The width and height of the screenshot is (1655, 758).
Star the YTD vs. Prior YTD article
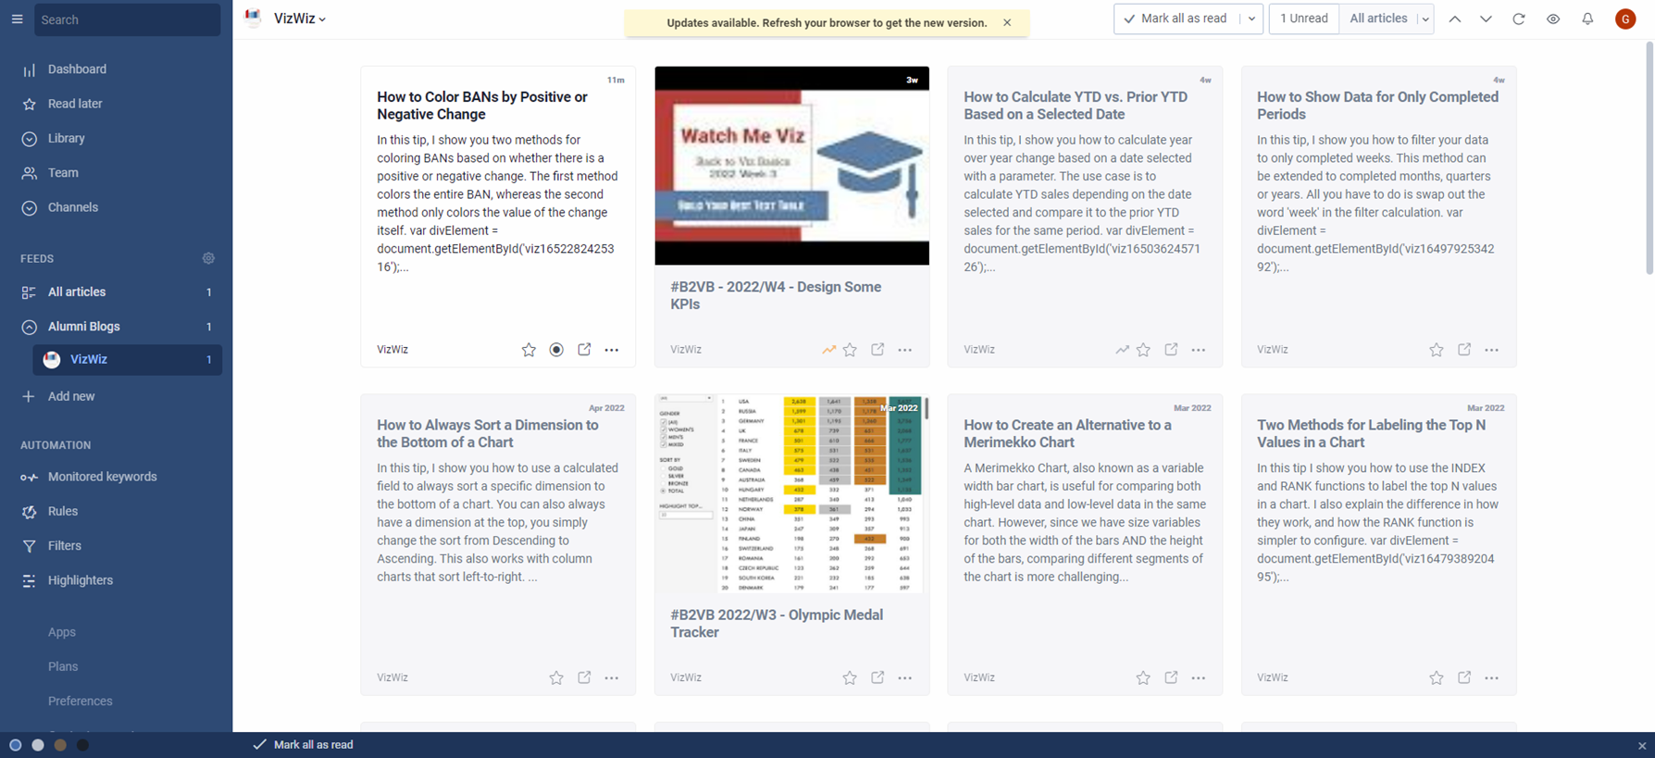1143,350
